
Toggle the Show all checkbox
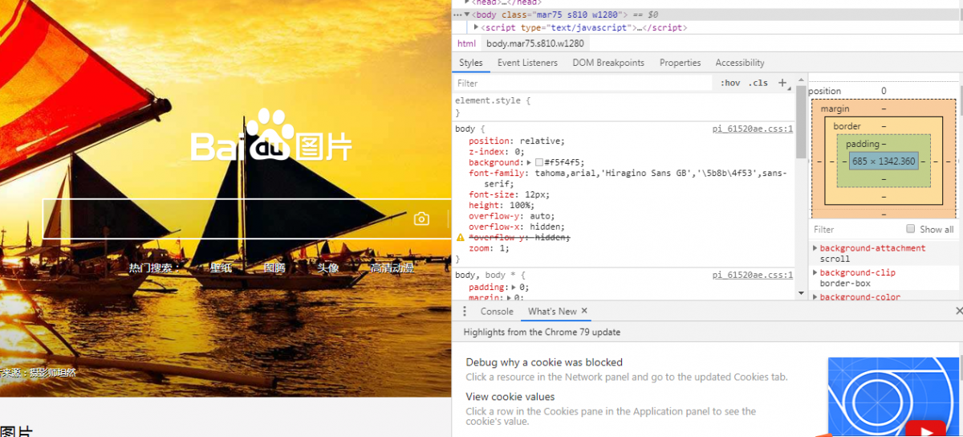click(910, 229)
